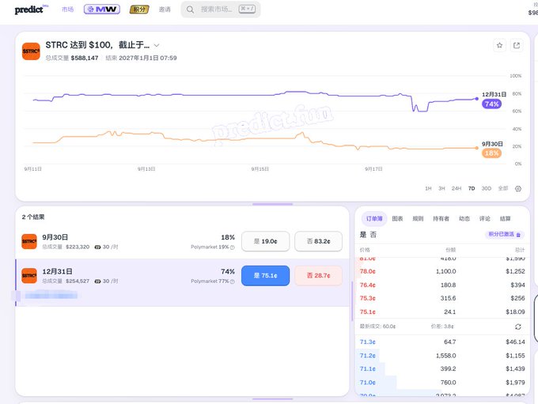
Task: Click the 71.1¢ bid price
Action: pos(367,369)
